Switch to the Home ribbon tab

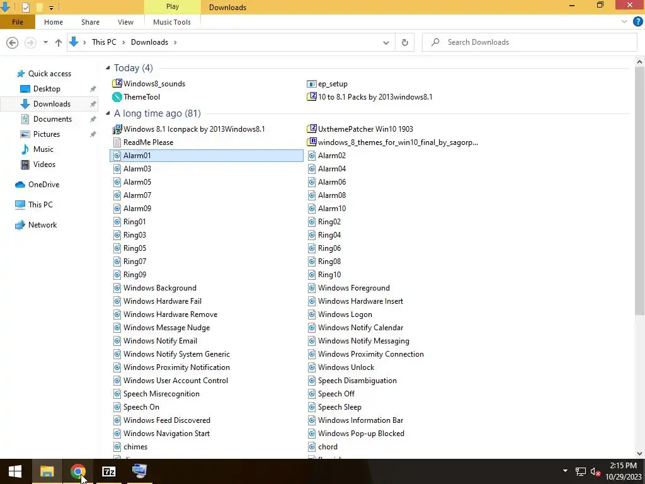pos(54,22)
